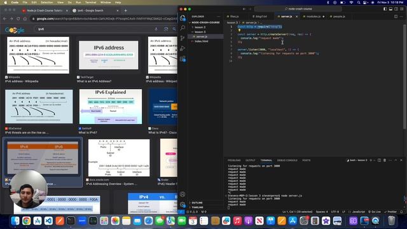Open editor more actions ellipsis menu
The width and height of the screenshot is (407, 229).
pyautogui.click(x=401, y=17)
